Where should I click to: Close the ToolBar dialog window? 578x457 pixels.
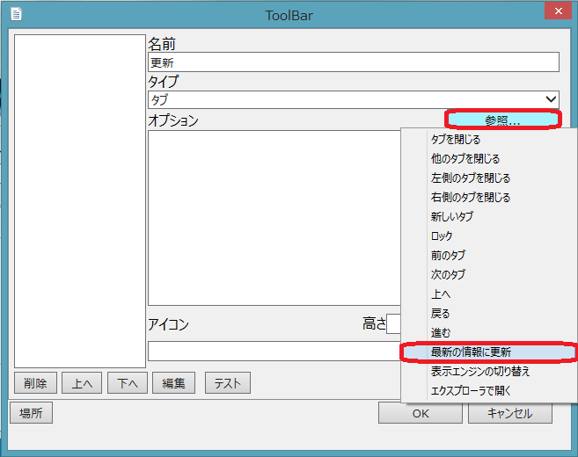(555, 12)
